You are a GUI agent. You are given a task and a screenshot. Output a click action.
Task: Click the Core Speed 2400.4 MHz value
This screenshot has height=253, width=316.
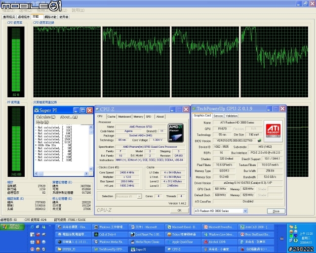127,172
